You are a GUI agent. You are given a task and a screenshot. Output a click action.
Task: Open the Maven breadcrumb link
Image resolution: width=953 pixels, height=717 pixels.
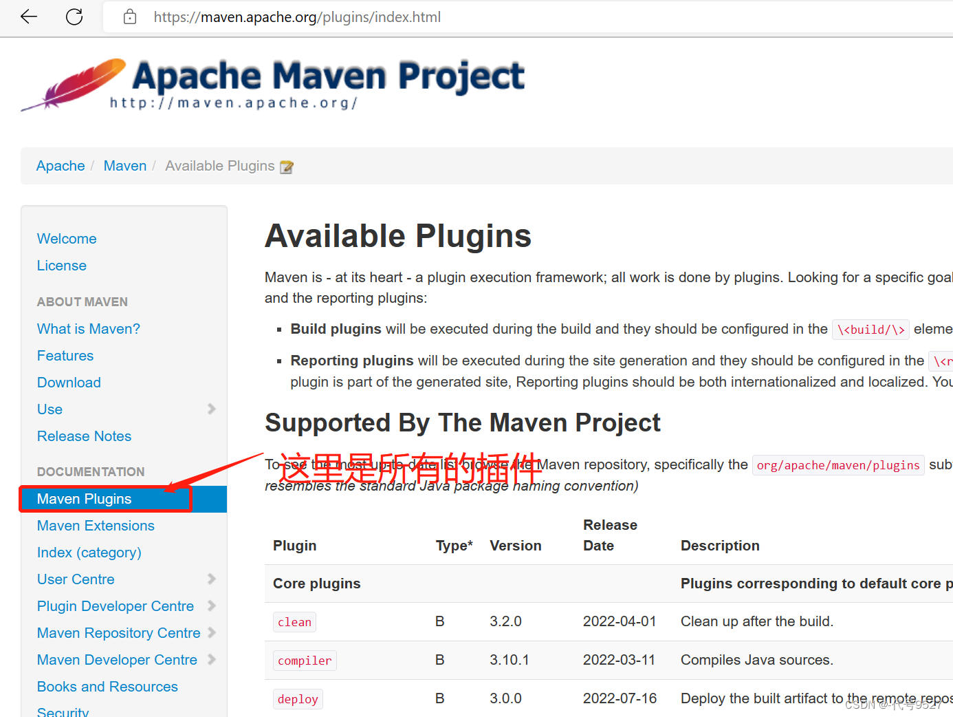coord(125,166)
